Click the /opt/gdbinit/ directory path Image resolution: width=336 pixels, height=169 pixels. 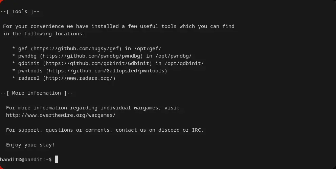[184, 63]
